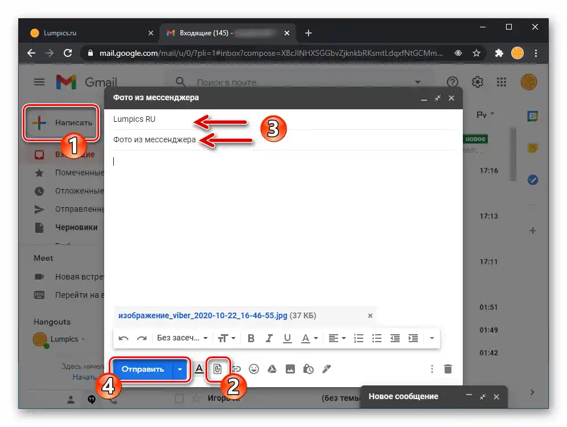The height and width of the screenshot is (427, 567).
Task: Enable confidential mode
Action: pos(308,369)
